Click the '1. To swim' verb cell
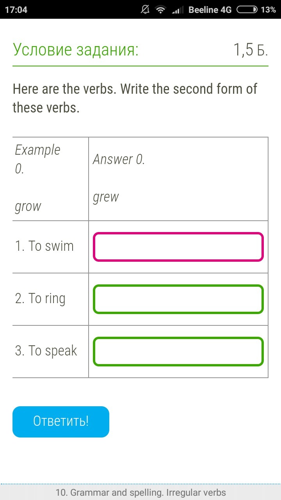This screenshot has height=500, width=281. tap(44, 246)
